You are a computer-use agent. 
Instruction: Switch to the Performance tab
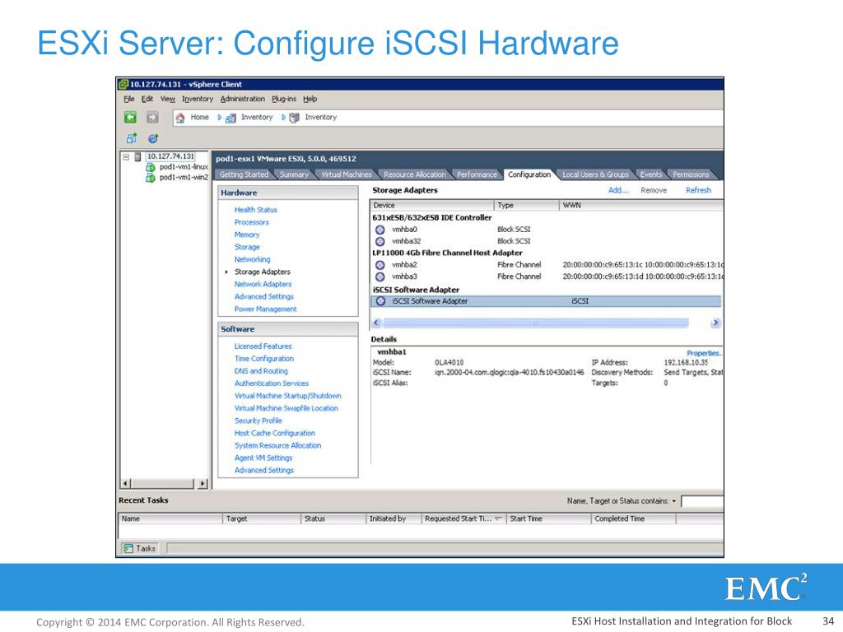tap(477, 174)
